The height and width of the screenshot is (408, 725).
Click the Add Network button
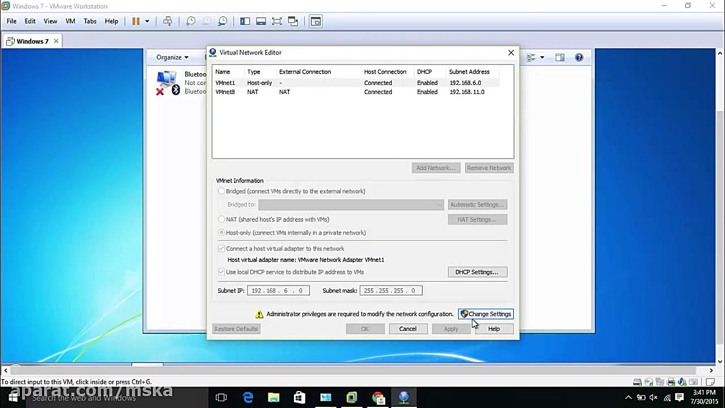(x=436, y=168)
